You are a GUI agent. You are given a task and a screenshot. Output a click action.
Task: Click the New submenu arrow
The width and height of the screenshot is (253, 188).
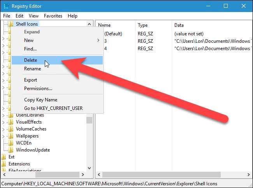coord(98,40)
